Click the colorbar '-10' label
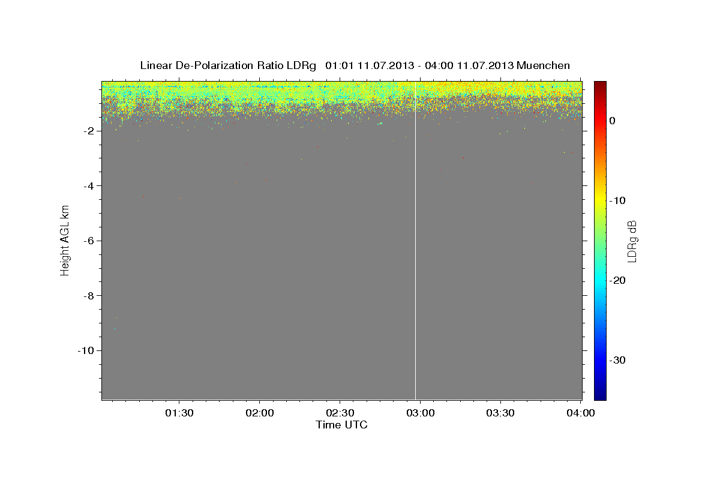Screen dimensions: 720x480 [617, 200]
